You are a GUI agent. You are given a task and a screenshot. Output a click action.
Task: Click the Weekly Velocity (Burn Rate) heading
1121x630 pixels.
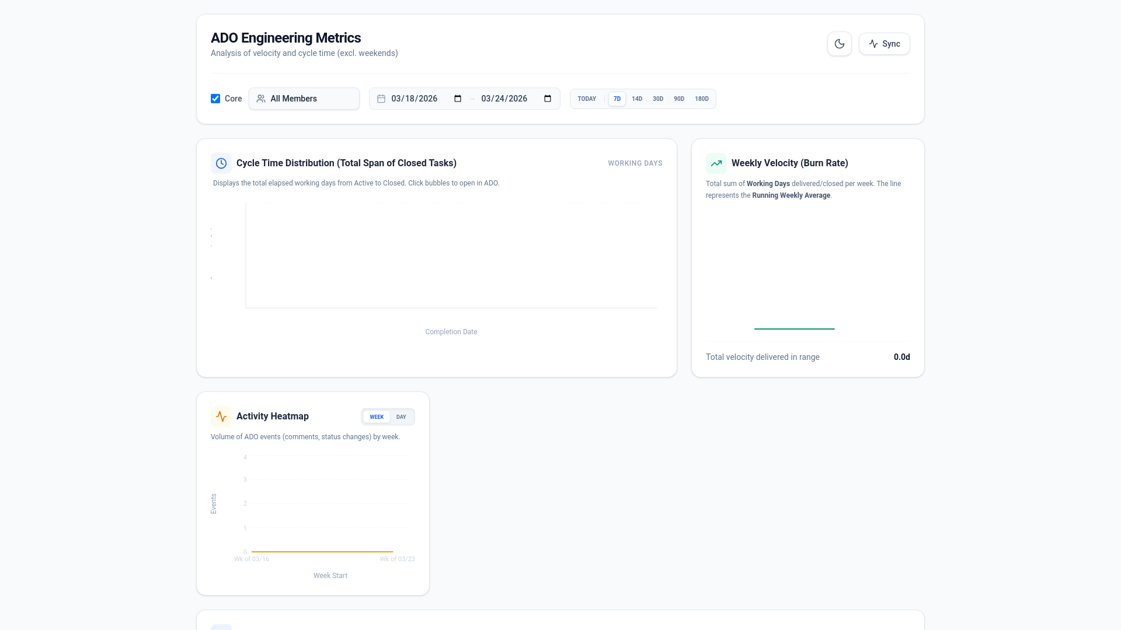pos(789,163)
